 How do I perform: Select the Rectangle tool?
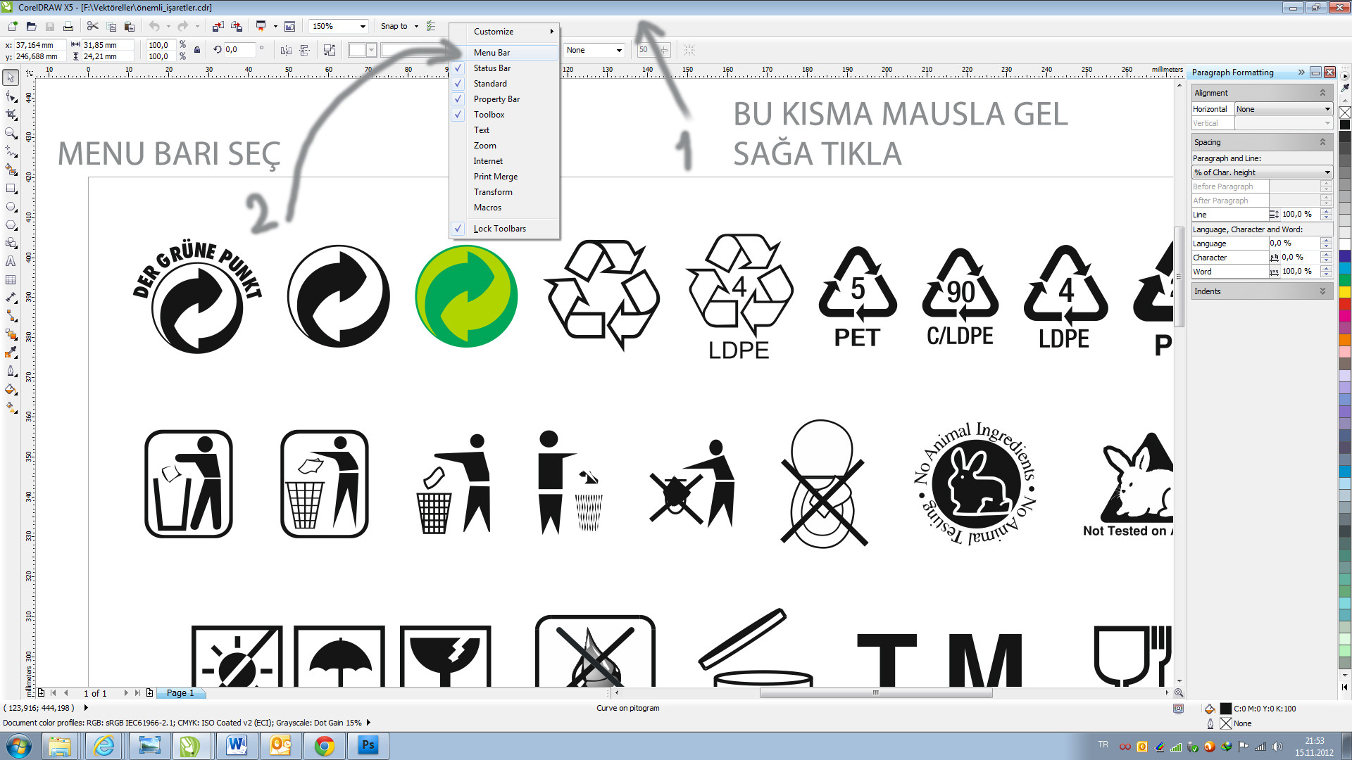click(11, 188)
